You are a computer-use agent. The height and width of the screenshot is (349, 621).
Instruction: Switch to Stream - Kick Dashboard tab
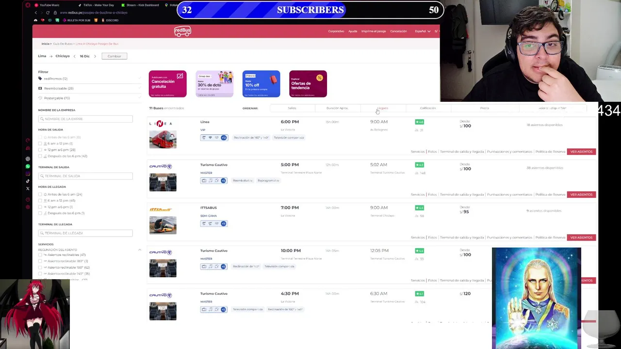coord(140,5)
